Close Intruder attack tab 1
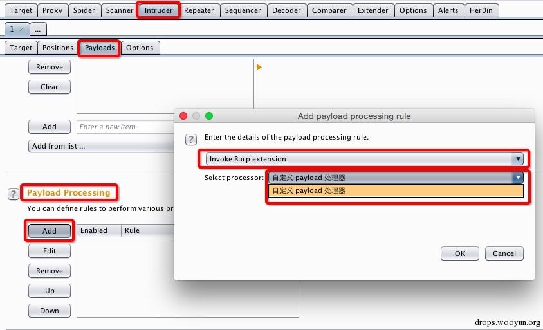Image resolution: width=543 pixels, height=330 pixels. coord(21,29)
